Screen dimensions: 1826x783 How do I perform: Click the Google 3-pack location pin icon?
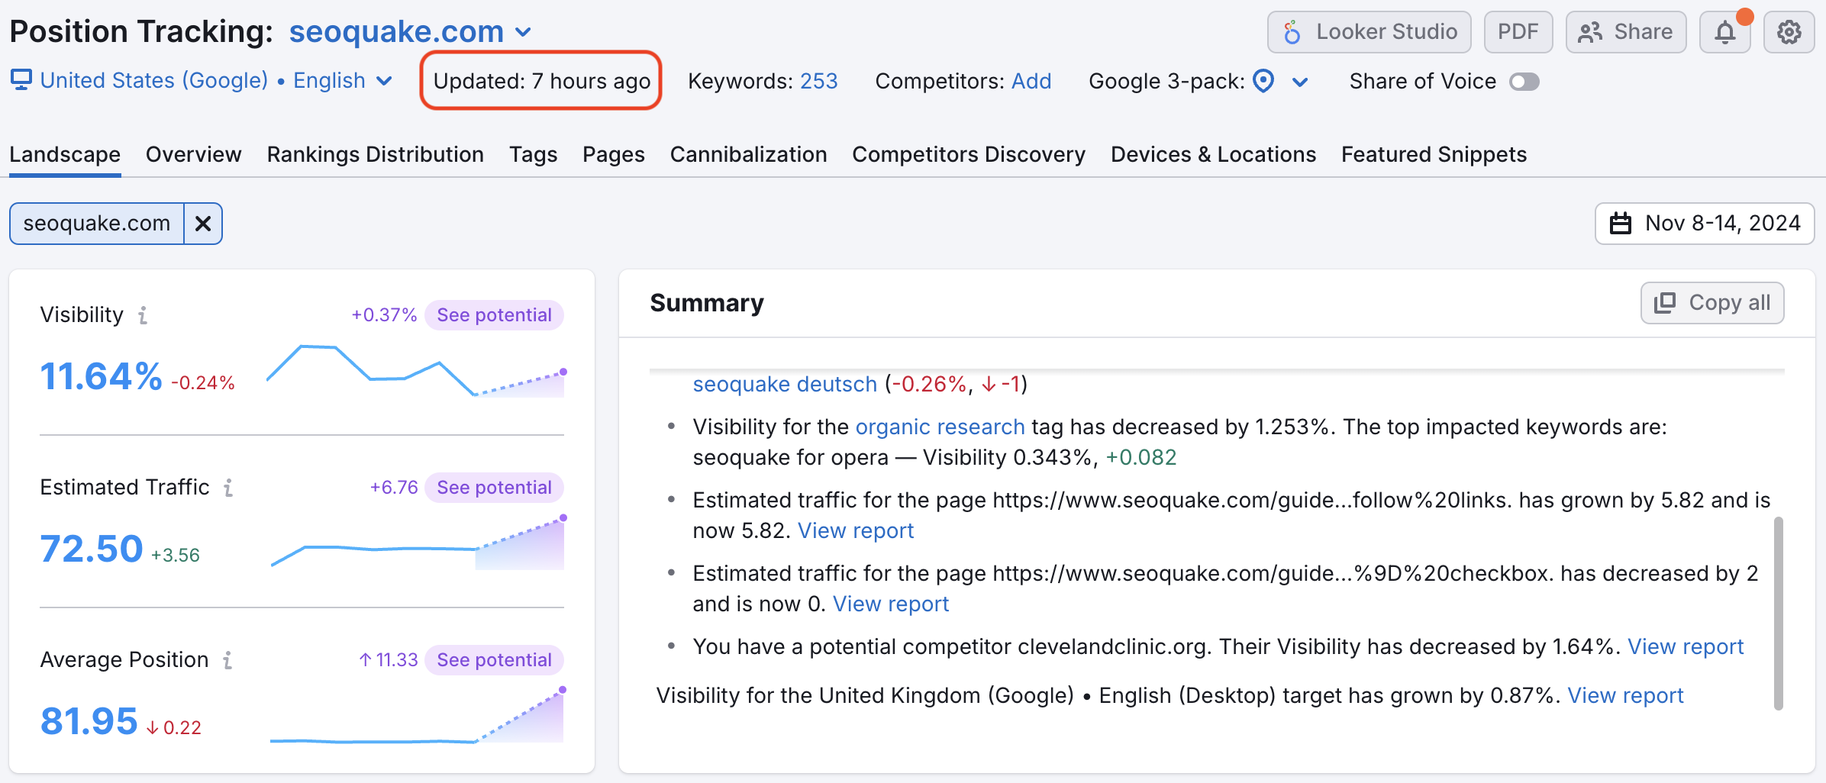pyautogui.click(x=1263, y=81)
